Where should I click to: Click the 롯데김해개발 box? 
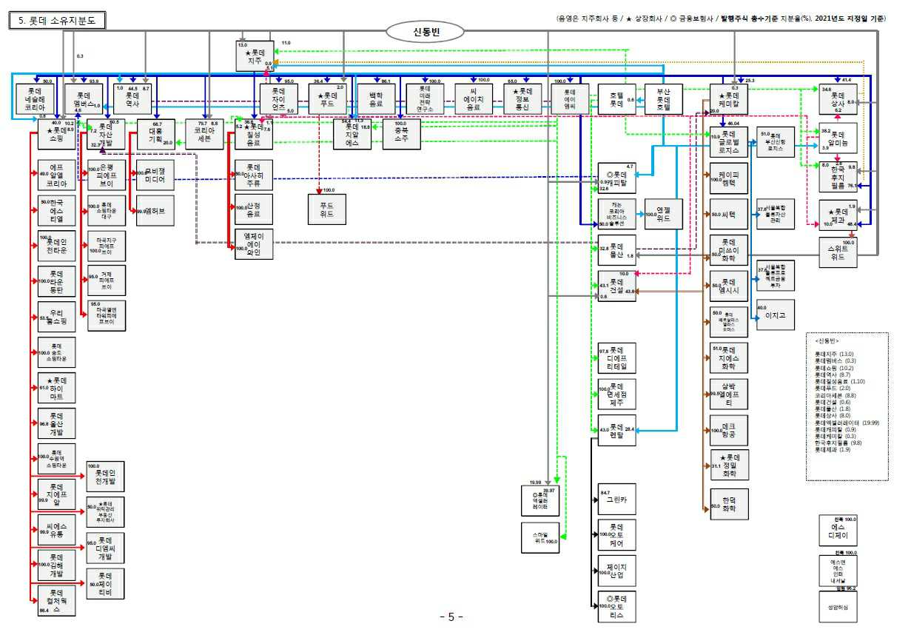click(56, 565)
